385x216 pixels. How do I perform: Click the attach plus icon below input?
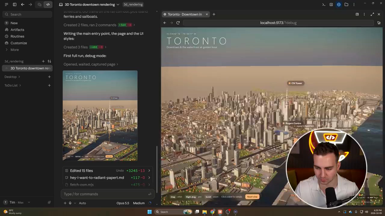[x=65, y=203]
